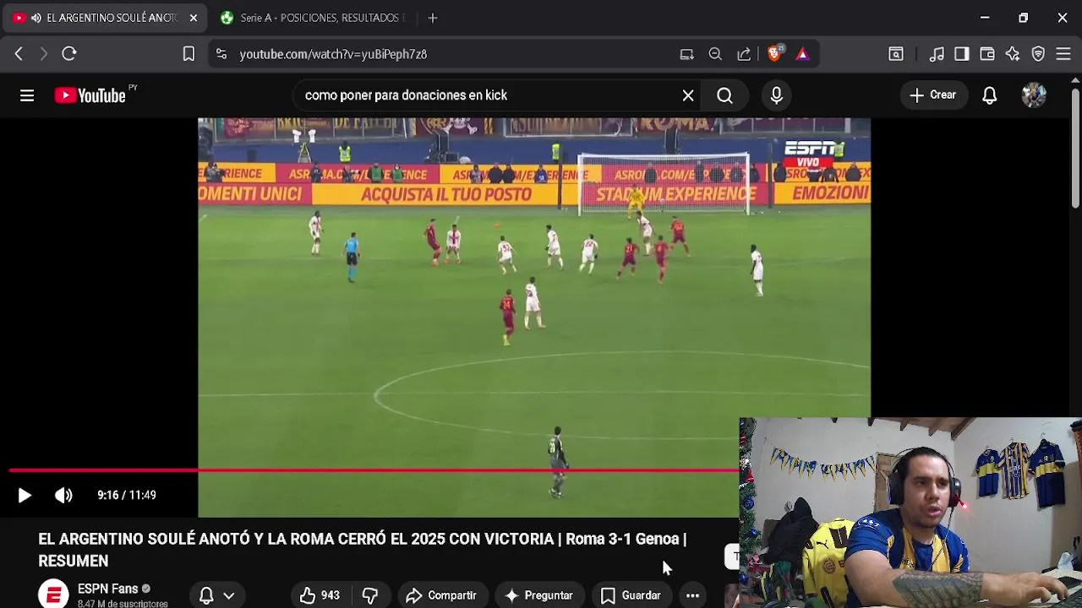The height and width of the screenshot is (608, 1082).
Task: Expand subscription notification bell dropdown
Action: coord(216,595)
